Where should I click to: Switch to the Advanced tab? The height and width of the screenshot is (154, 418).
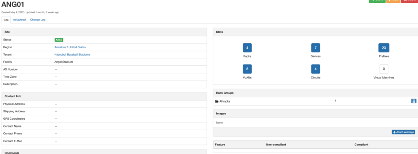point(19,20)
